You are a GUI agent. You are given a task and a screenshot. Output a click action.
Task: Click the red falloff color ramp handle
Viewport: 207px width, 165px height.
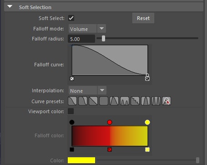110,122
